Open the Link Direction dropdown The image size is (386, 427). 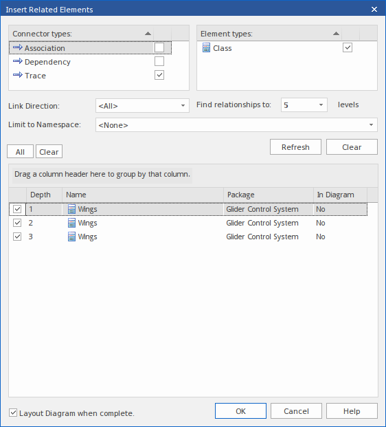click(x=142, y=106)
